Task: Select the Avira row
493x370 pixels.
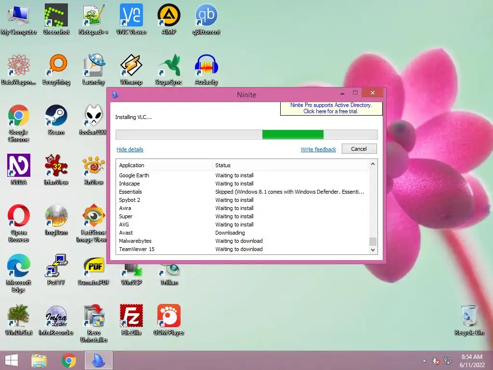Action: click(x=243, y=208)
